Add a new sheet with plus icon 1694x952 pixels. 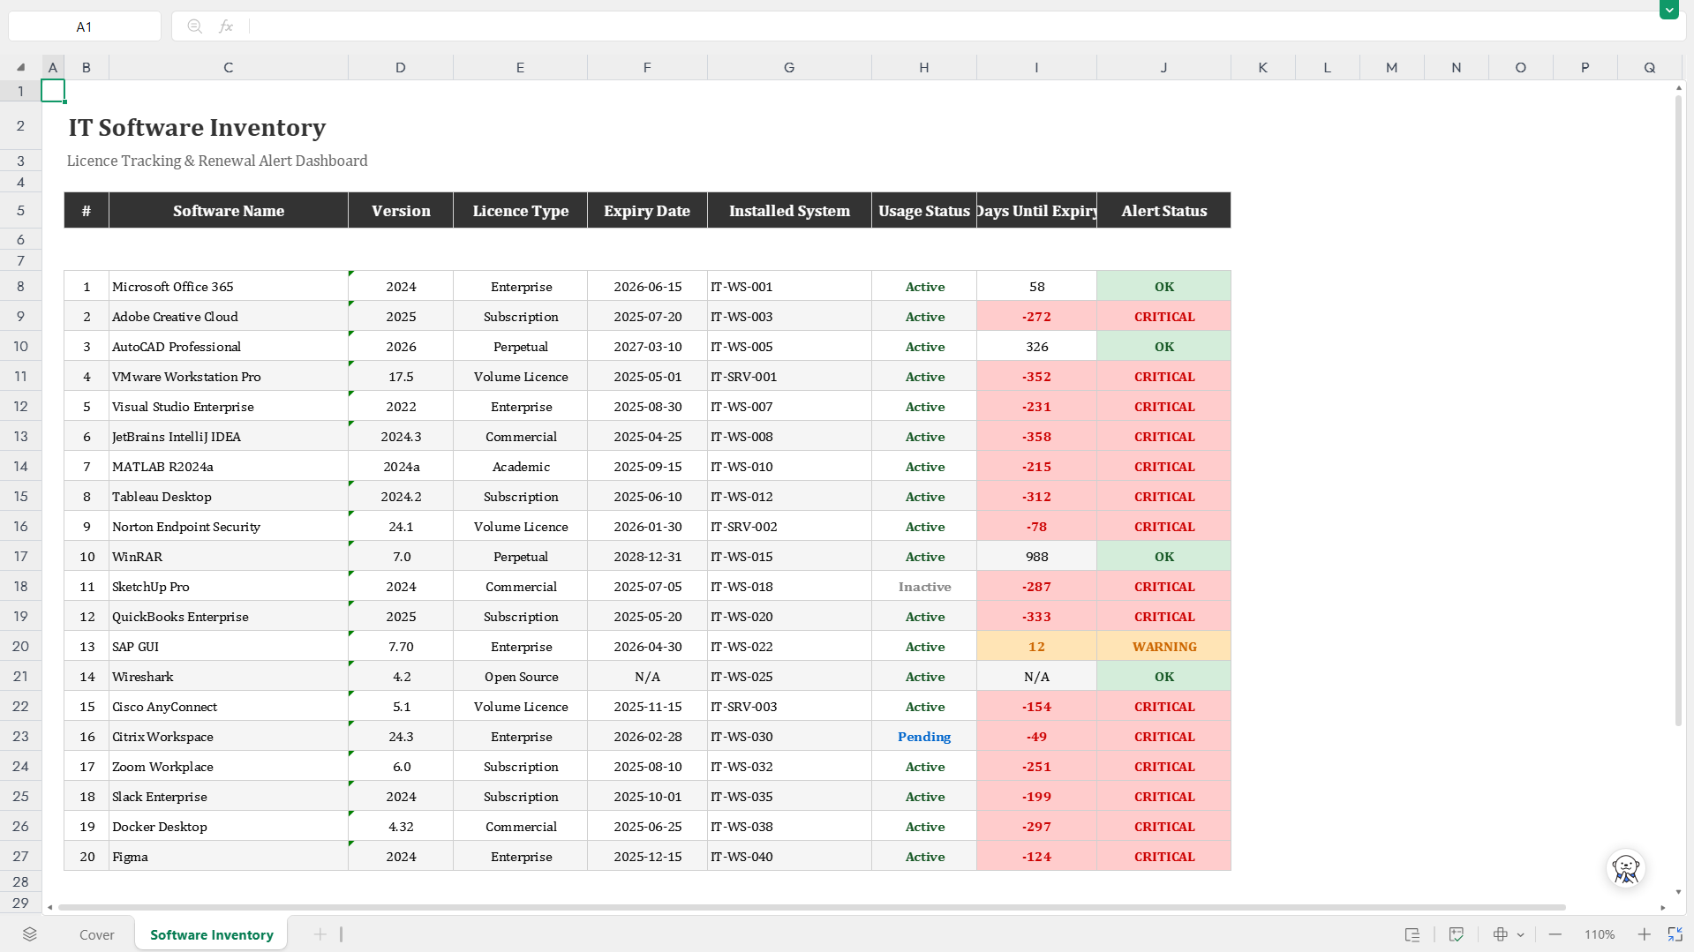(320, 934)
